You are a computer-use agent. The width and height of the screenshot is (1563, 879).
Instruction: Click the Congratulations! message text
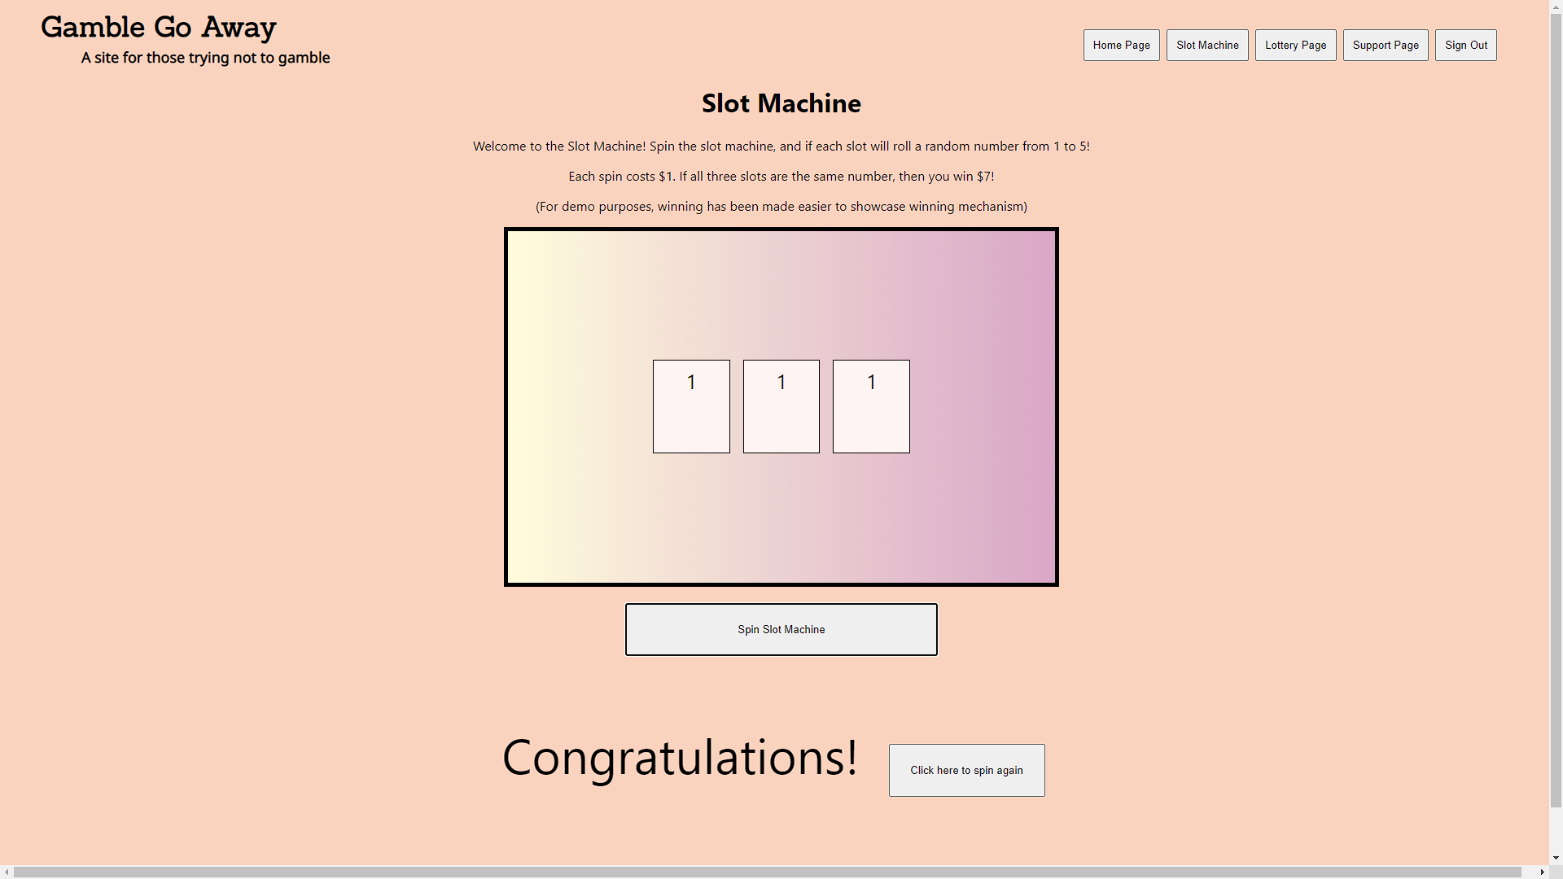[680, 758]
